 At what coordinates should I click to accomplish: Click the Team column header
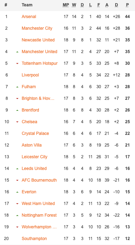[x=27, y=5]
